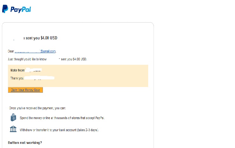Click the "Button not working?" heading
Viewport: 235px width, 148px height.
[x=25, y=143]
